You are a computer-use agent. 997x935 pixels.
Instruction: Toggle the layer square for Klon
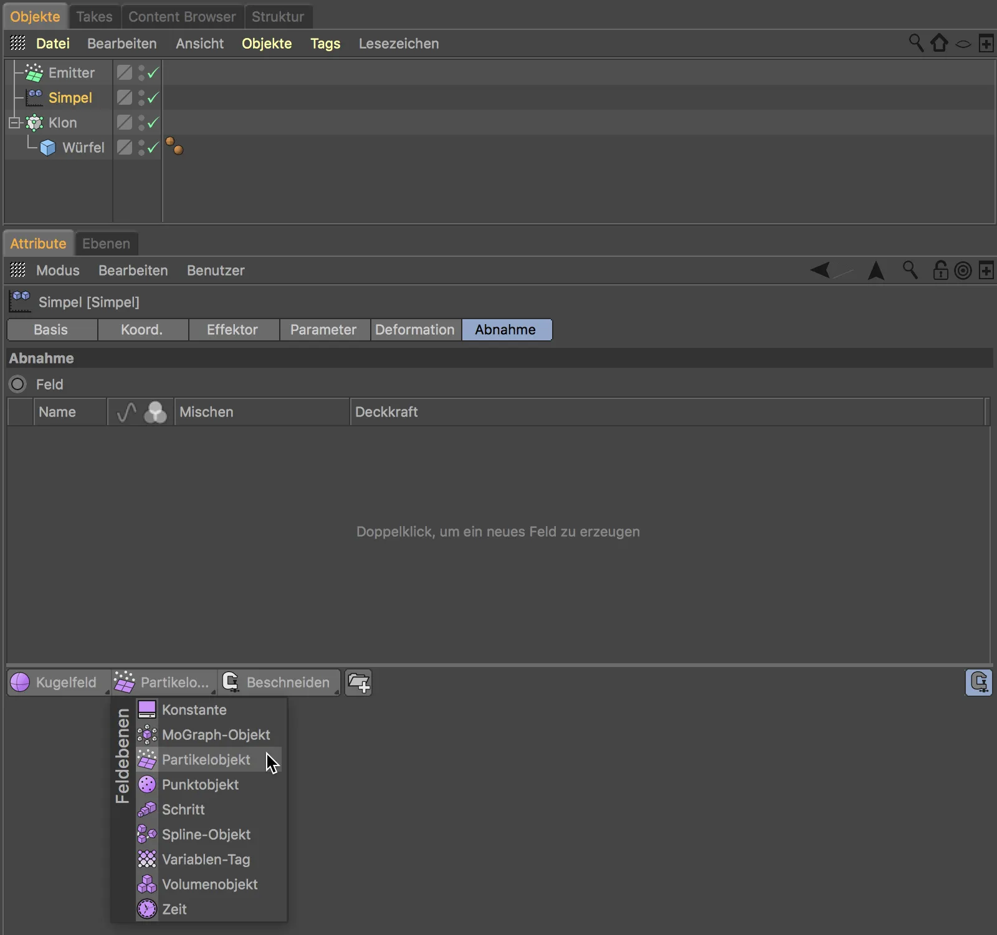125,123
